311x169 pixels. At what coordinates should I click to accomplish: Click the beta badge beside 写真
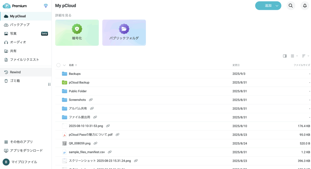coord(44,34)
